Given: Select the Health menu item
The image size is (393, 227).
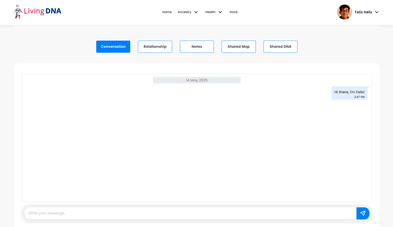Looking at the screenshot, I should [x=210, y=12].
